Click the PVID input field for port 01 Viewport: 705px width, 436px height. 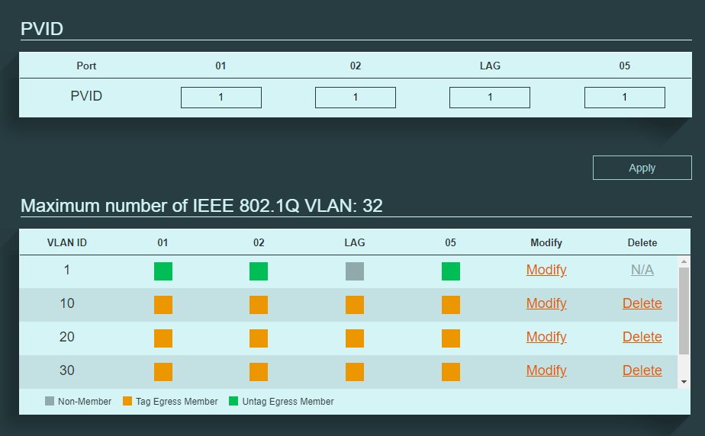pos(221,98)
